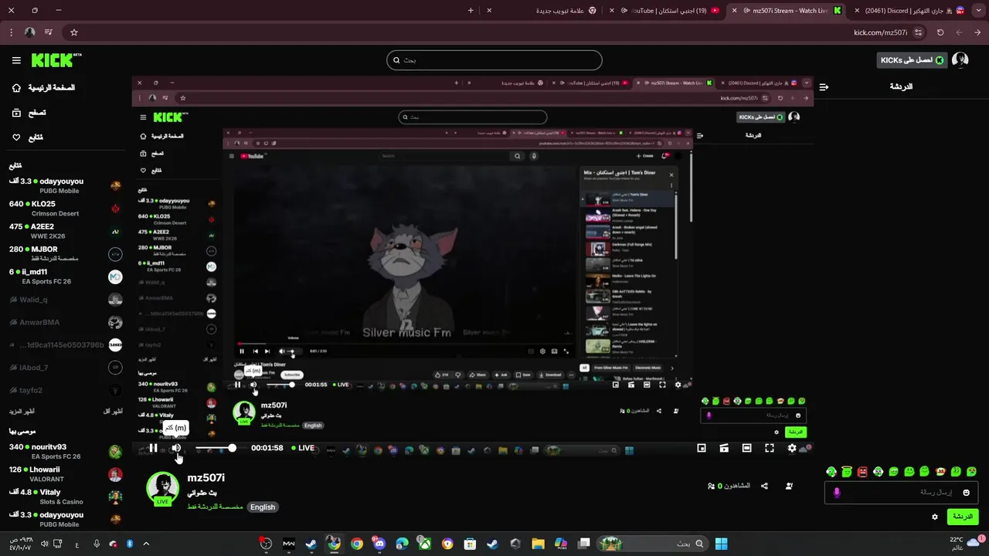Open recommended channel Vitaly Slots & Casino

tap(65, 497)
